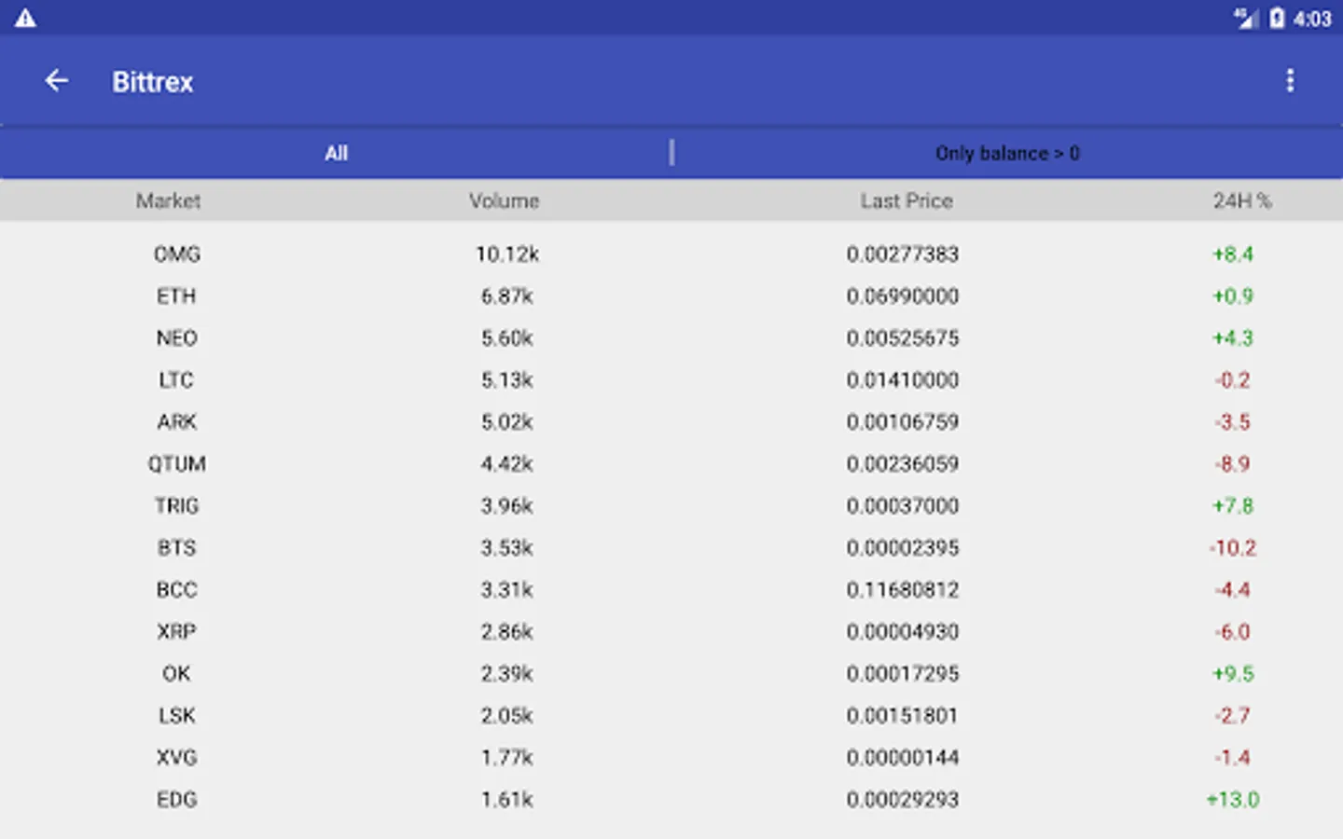Open the three-dot overflow menu

1290,81
